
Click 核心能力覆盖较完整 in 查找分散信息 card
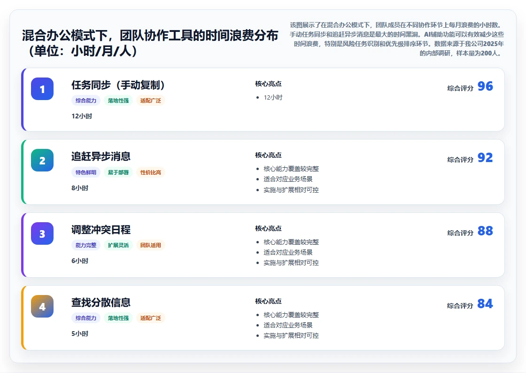(291, 315)
